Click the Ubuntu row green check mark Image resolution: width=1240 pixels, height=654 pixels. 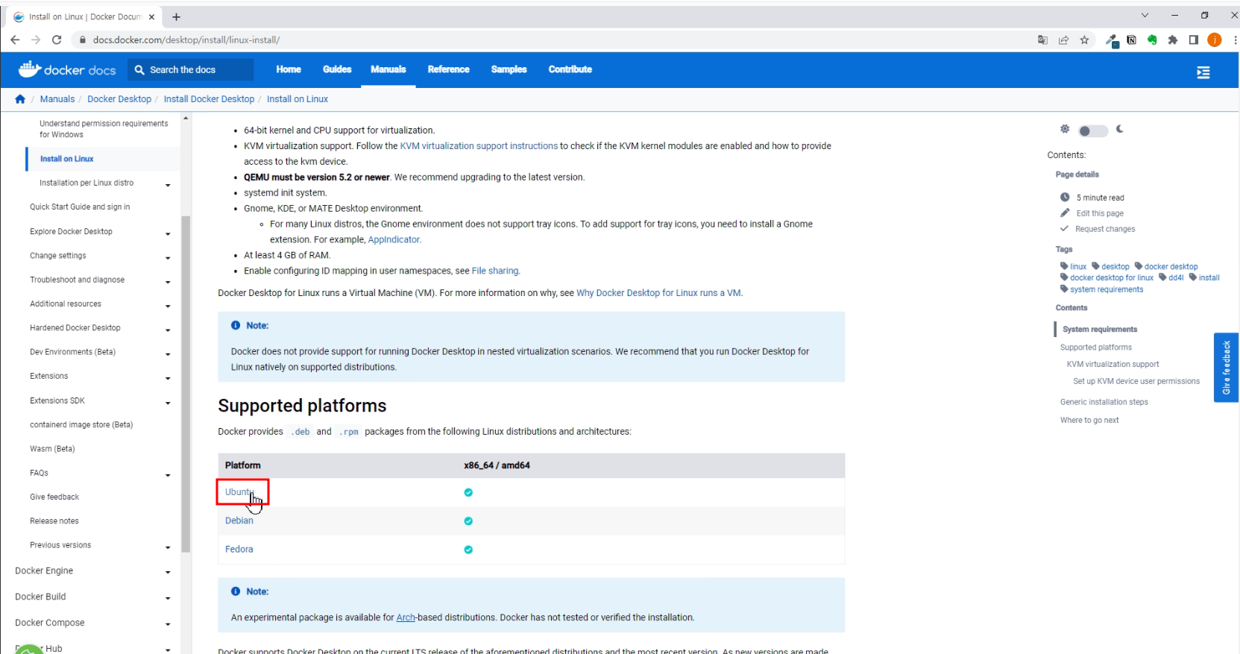468,492
